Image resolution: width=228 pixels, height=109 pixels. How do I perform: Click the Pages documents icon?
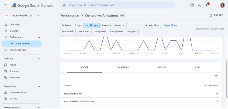click(6, 65)
